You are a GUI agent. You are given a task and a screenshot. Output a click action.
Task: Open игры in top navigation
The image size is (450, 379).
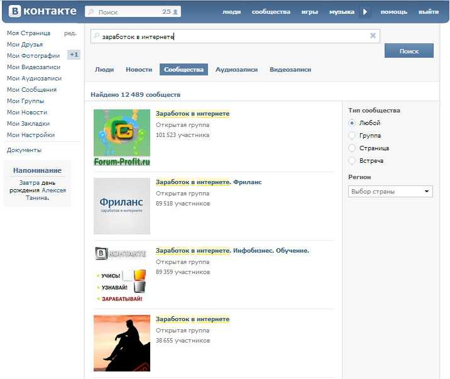[x=310, y=12]
